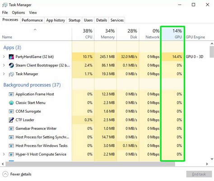Click the End task button
This screenshot has width=214, height=181.
(199, 174)
